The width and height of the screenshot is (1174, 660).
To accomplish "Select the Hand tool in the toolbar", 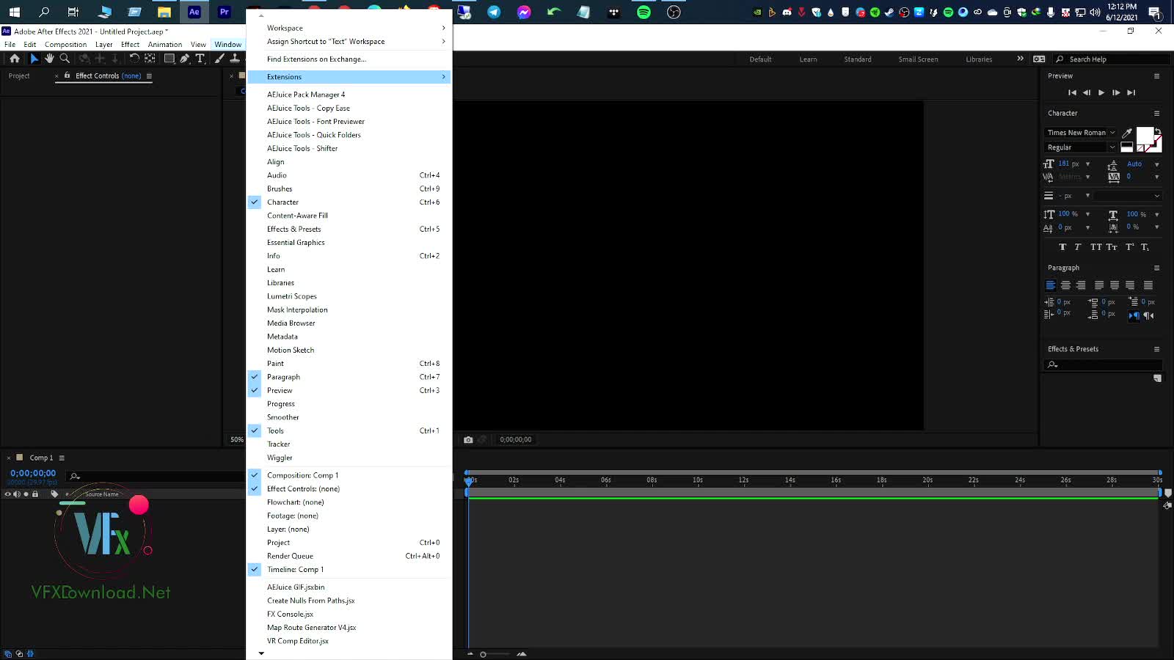I will [49, 58].
